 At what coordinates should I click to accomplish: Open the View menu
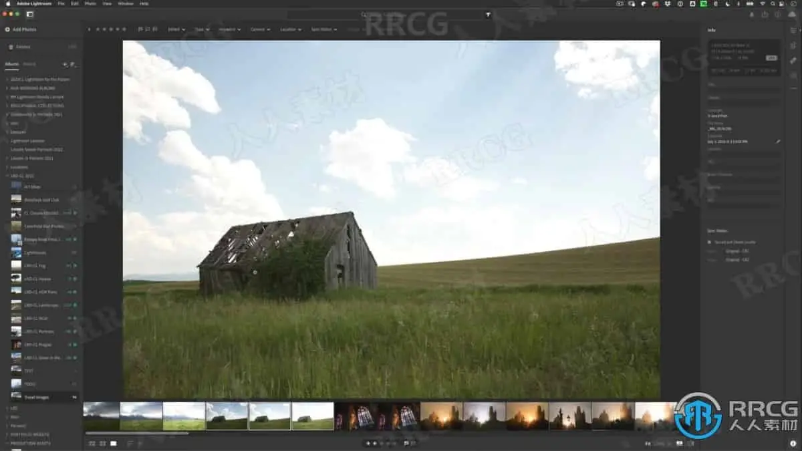[x=107, y=3]
